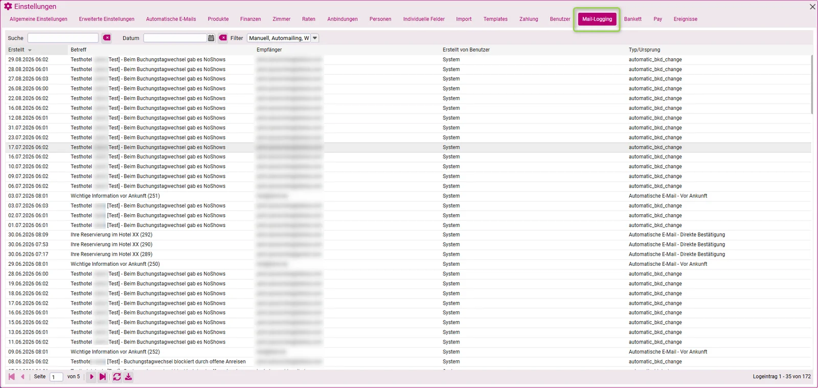The width and height of the screenshot is (818, 388).
Task: Click into the Datum input field
Action: point(175,38)
